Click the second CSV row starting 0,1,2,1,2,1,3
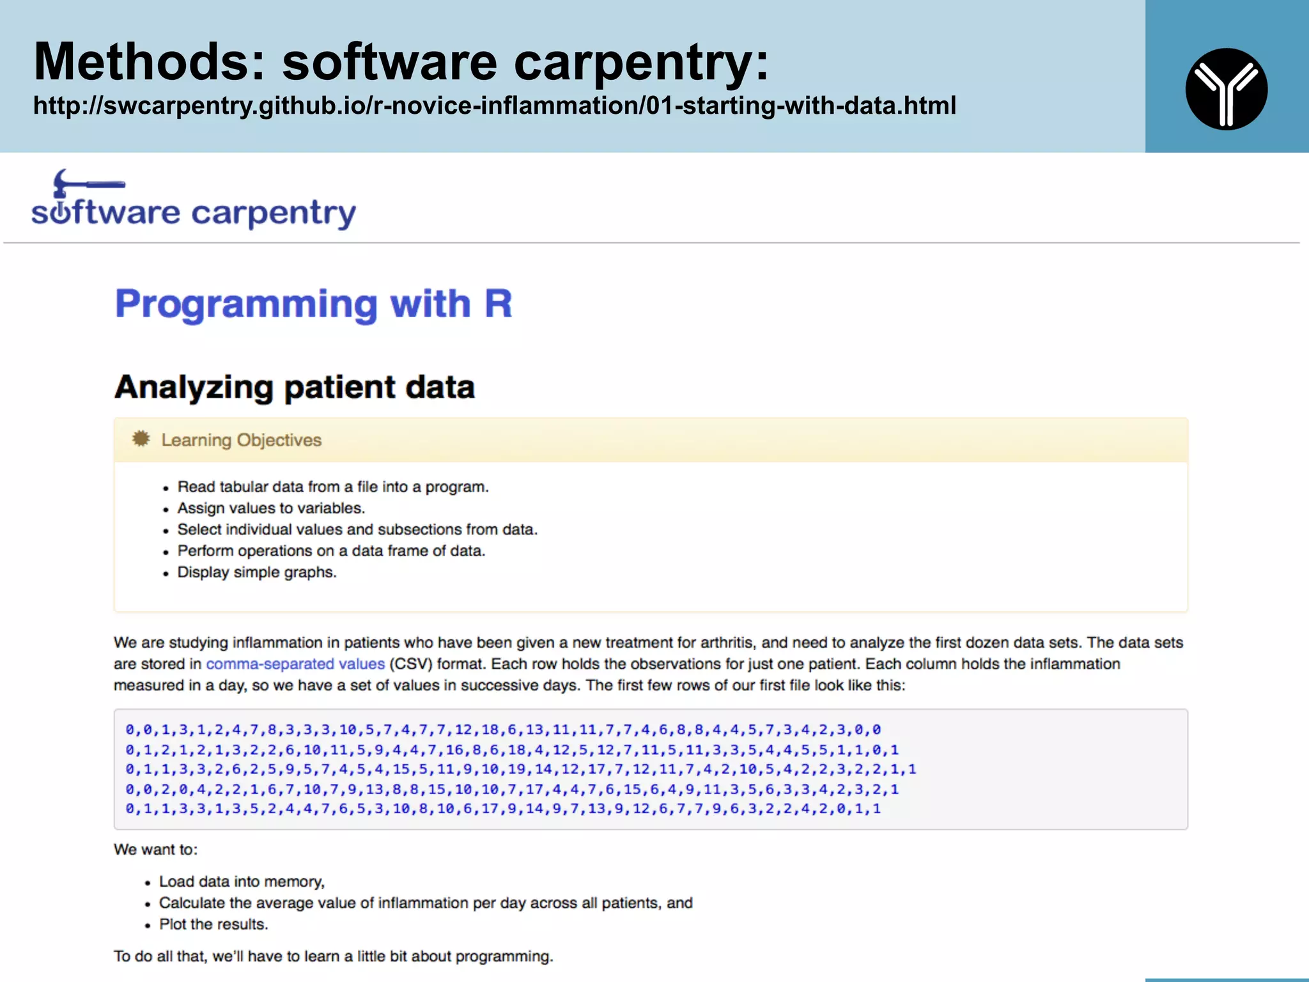Image resolution: width=1309 pixels, height=982 pixels. [x=512, y=749]
